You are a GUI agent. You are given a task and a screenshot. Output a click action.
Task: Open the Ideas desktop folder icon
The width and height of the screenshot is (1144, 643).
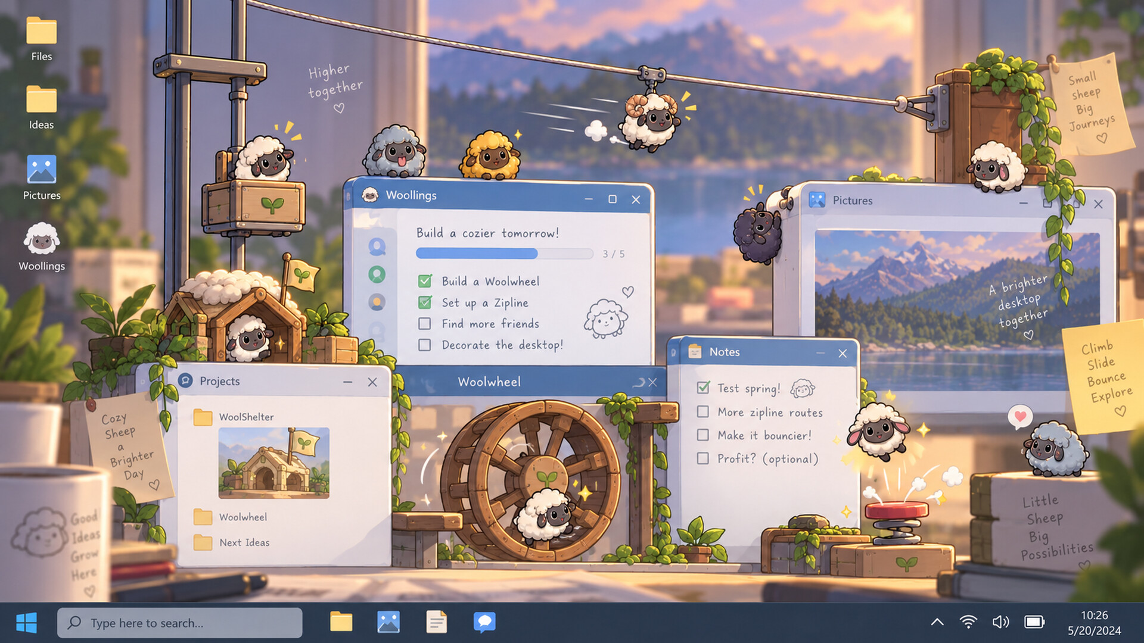coord(41,99)
